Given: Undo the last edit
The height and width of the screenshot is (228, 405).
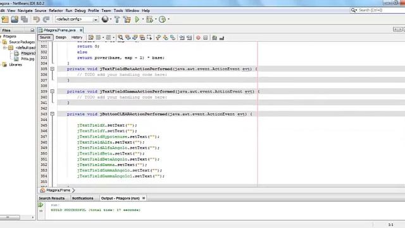Looking at the screenshot, I should click(37, 20).
